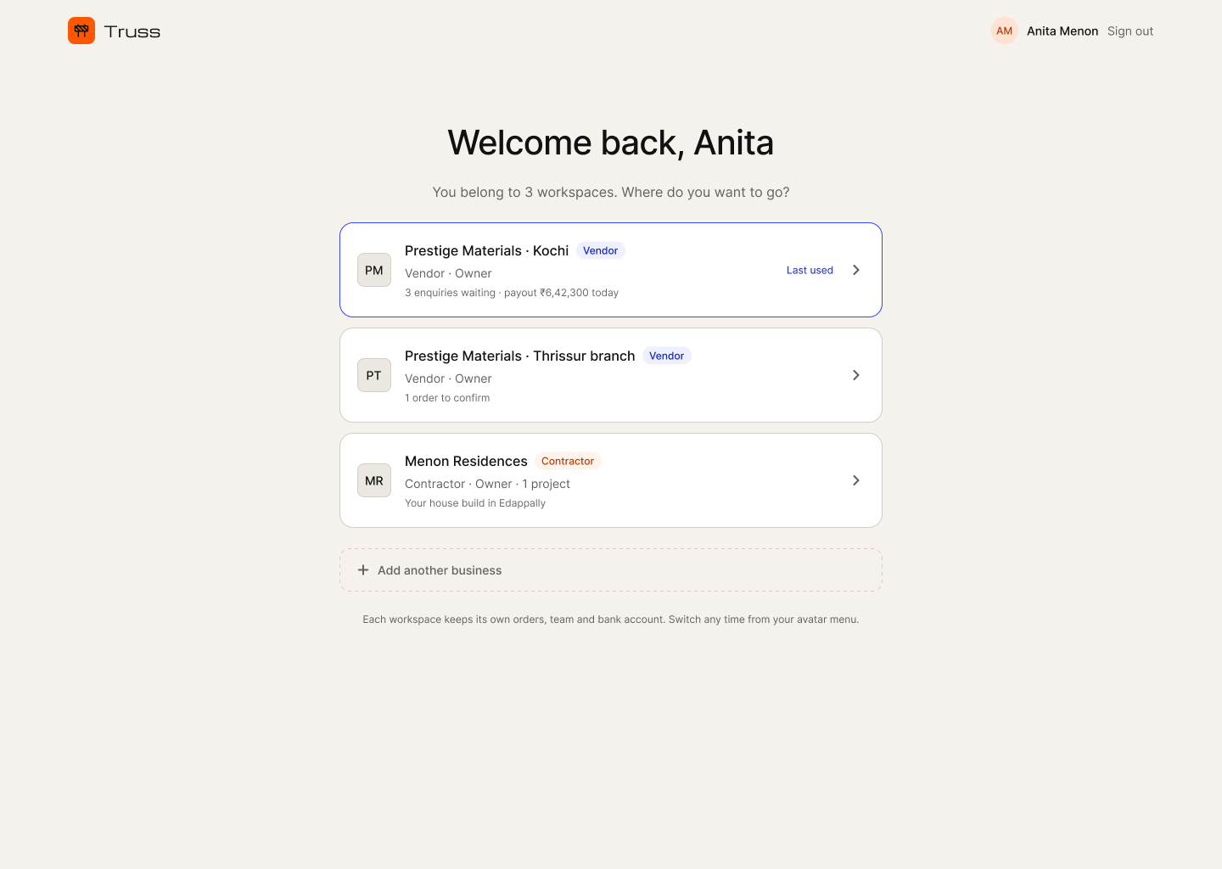Click the PT workspace initials badge

(x=374, y=375)
